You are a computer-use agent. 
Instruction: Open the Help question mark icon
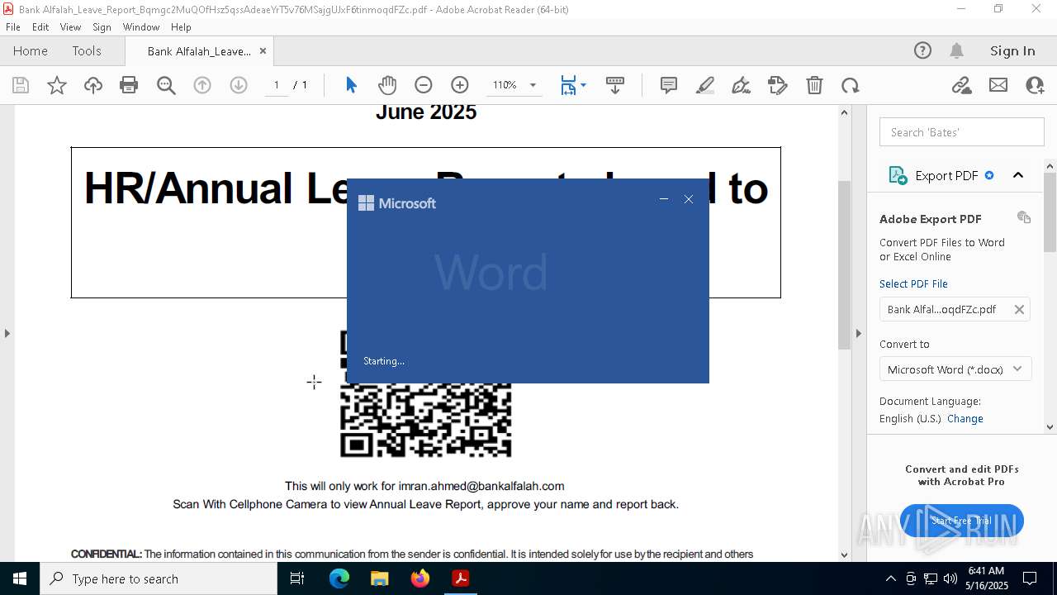922,50
